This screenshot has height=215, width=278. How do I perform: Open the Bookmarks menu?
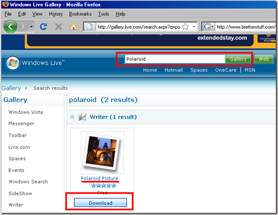(x=80, y=14)
